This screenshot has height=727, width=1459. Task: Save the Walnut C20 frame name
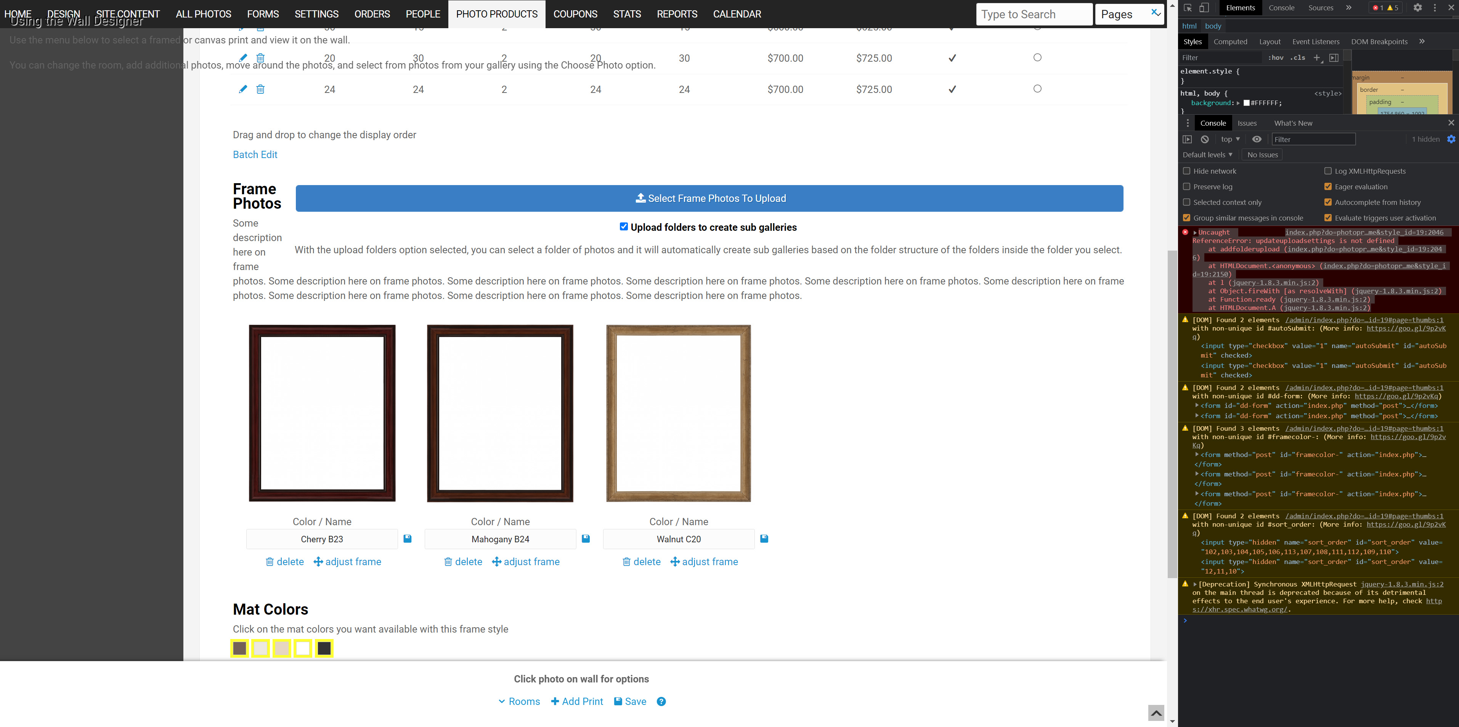point(764,538)
